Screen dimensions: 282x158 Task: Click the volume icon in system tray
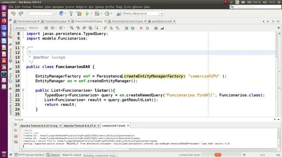[264, 2]
